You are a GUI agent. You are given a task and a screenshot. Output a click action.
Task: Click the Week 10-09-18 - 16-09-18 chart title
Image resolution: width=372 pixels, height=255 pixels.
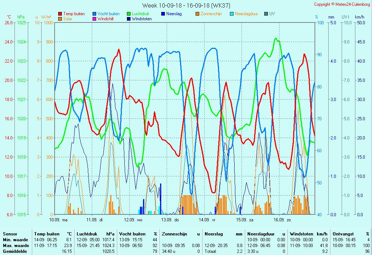click(x=186, y=5)
